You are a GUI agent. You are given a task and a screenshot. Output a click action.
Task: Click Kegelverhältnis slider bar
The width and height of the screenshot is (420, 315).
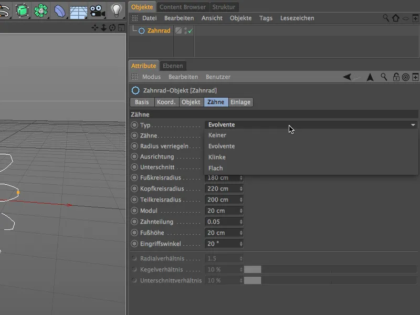[331, 269]
